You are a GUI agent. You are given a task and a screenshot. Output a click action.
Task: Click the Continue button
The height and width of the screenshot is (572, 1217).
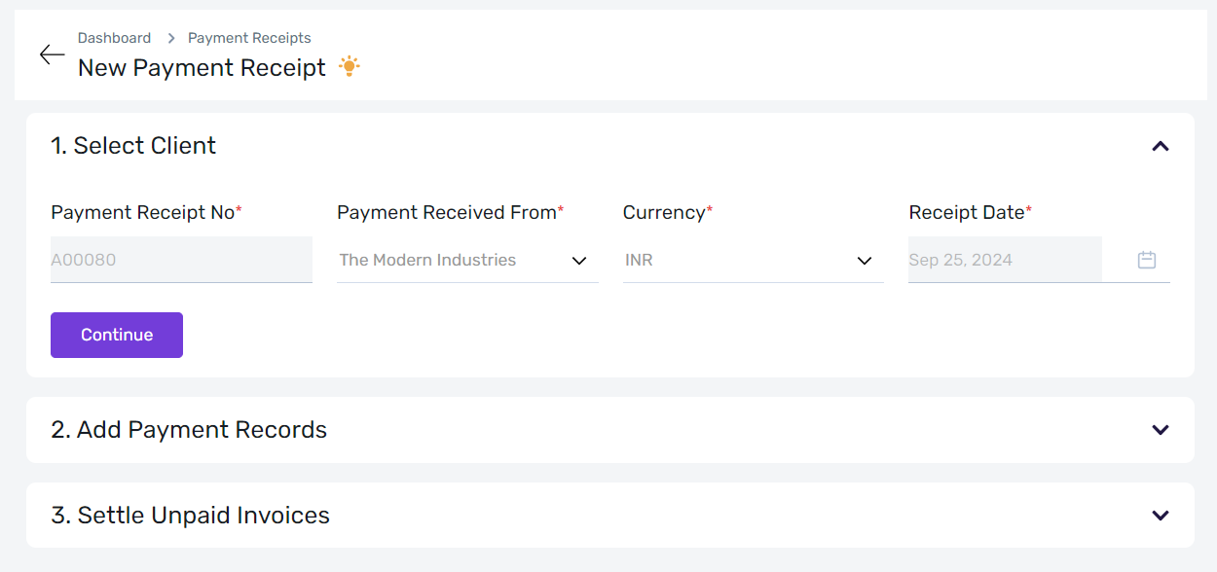(x=117, y=335)
